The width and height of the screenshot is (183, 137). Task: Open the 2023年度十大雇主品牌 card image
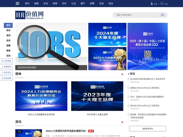tap(97, 96)
